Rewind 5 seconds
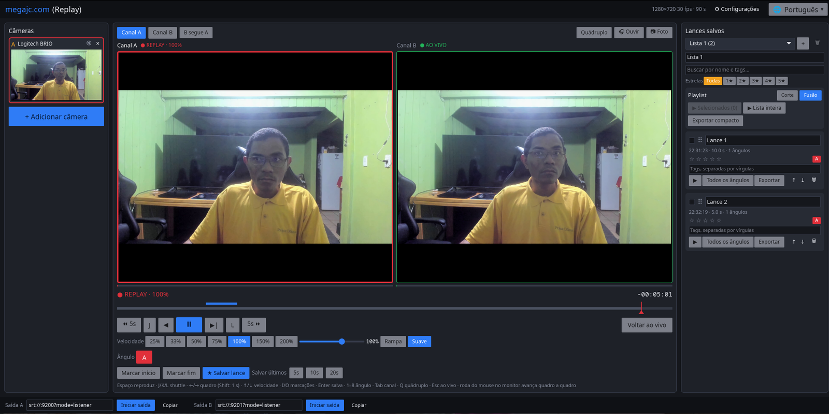The height and width of the screenshot is (414, 829). pyautogui.click(x=129, y=324)
